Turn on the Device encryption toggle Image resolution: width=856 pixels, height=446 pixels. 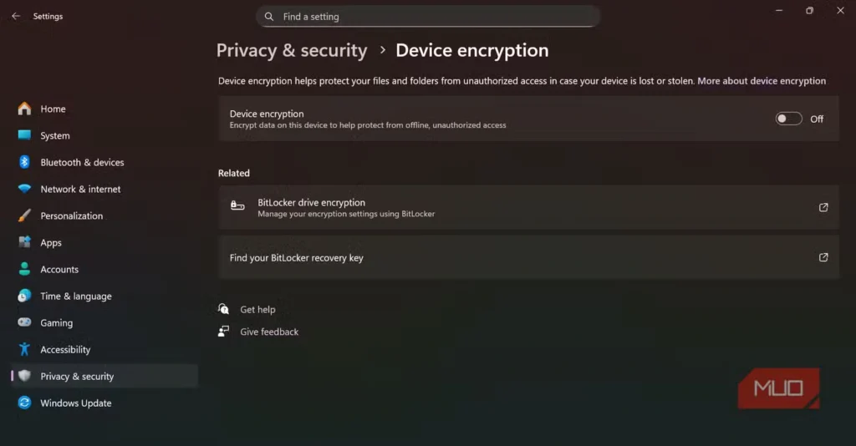pyautogui.click(x=788, y=119)
